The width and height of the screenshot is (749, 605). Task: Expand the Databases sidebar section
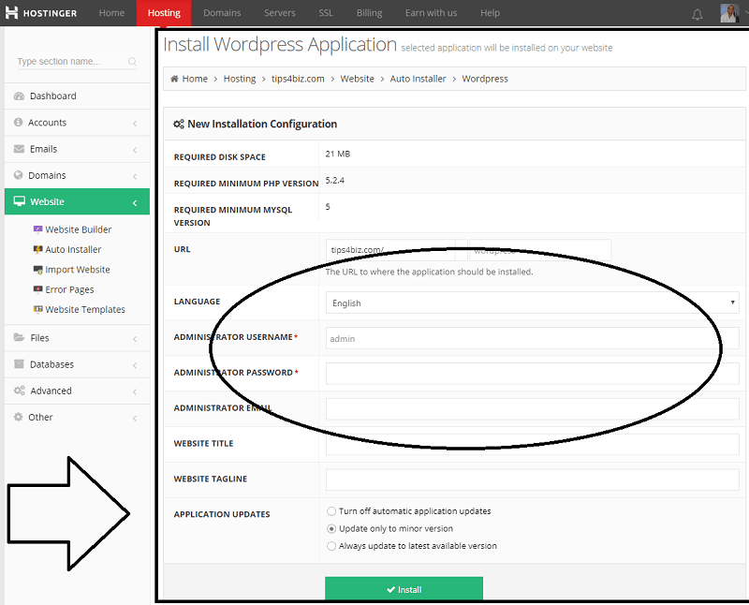75,364
